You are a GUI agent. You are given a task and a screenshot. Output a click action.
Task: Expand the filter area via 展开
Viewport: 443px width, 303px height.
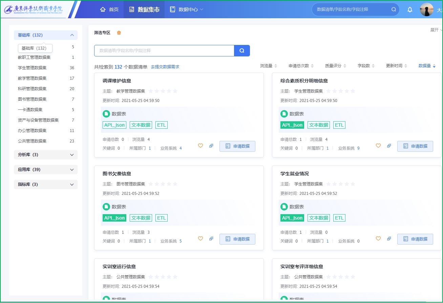(436, 30)
